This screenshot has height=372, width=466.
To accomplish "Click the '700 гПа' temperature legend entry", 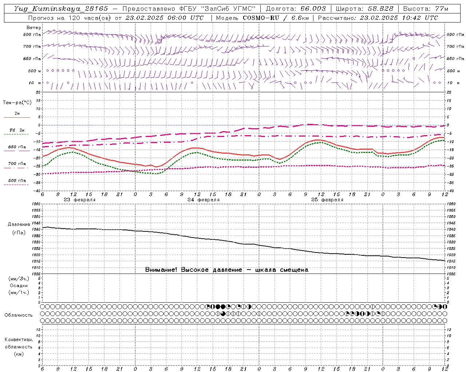I will [17, 164].
